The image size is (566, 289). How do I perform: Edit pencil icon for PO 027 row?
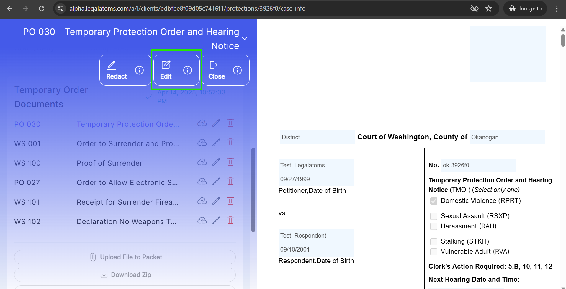[216, 182]
